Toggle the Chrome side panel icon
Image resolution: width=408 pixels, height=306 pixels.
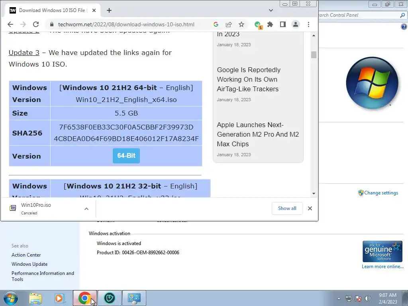coord(283,24)
